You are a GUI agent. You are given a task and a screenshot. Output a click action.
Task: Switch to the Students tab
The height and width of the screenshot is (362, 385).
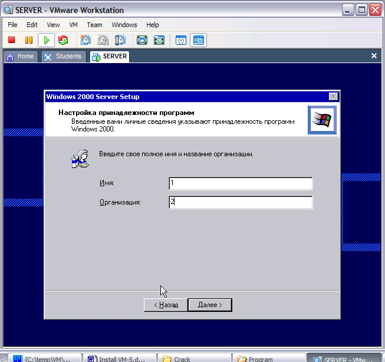tap(64, 57)
